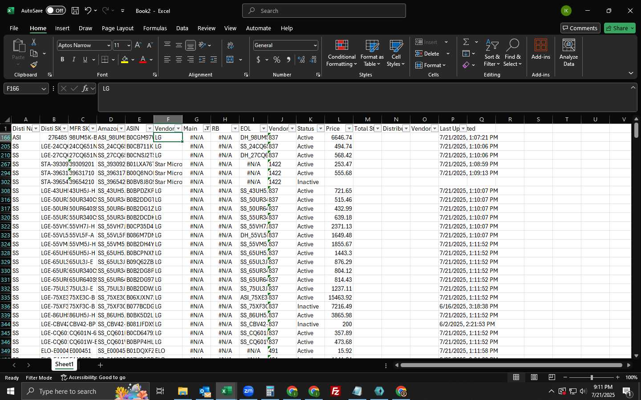Open the General number format dropdown
This screenshot has width=641, height=400.
[315, 45]
